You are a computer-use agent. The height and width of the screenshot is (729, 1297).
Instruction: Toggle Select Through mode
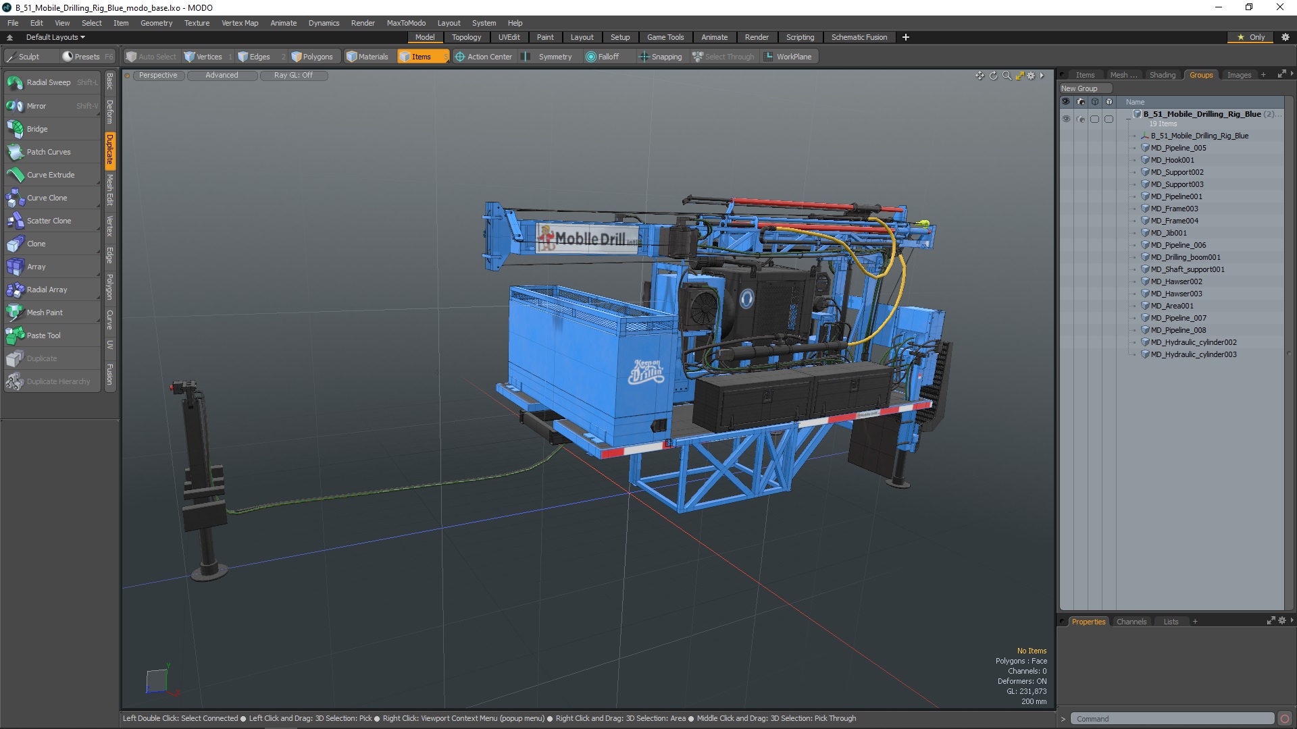click(723, 57)
